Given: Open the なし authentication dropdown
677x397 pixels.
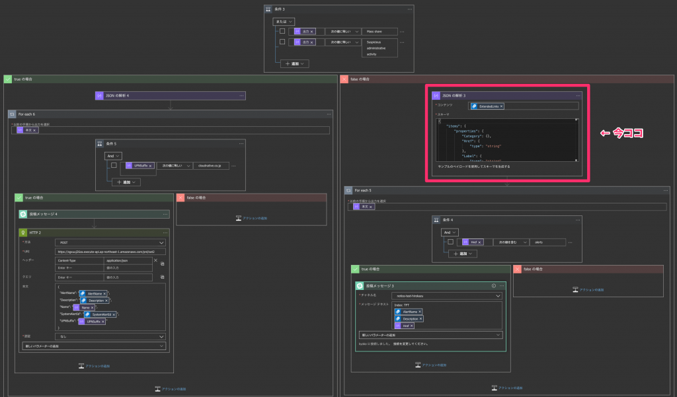Looking at the screenshot, I should click(110, 337).
